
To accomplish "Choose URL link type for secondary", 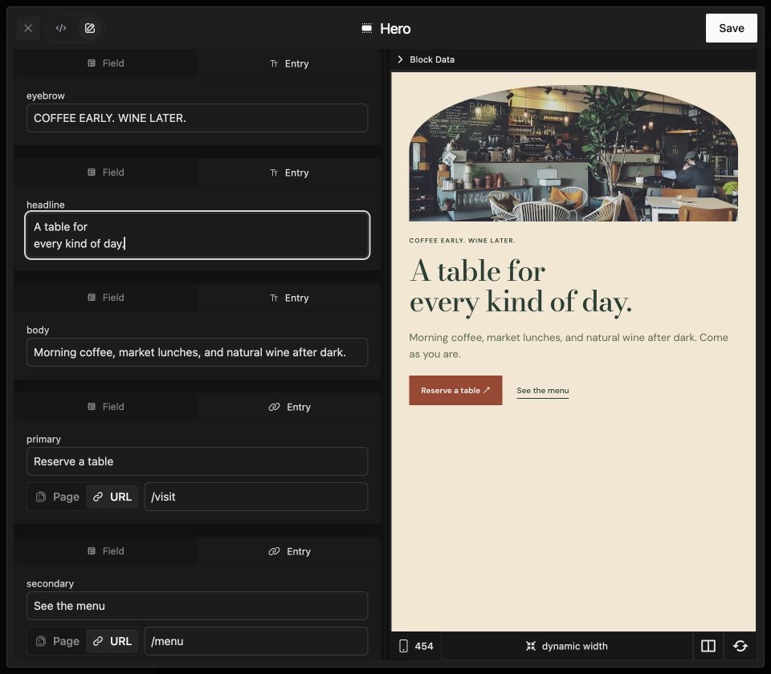I will pos(112,641).
